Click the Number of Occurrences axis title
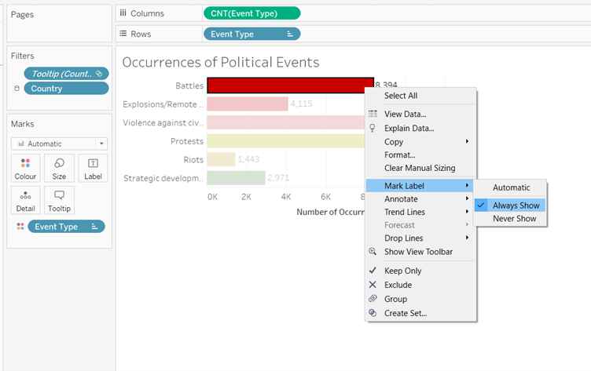591x371 pixels. click(x=331, y=212)
